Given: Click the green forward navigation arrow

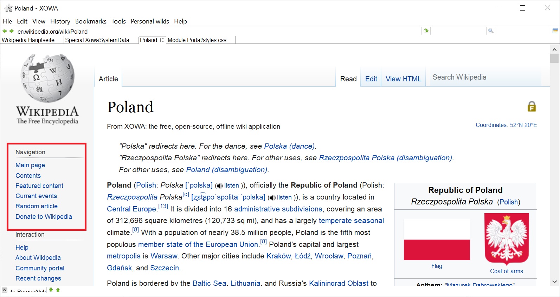Looking at the screenshot, I should [x=12, y=31].
